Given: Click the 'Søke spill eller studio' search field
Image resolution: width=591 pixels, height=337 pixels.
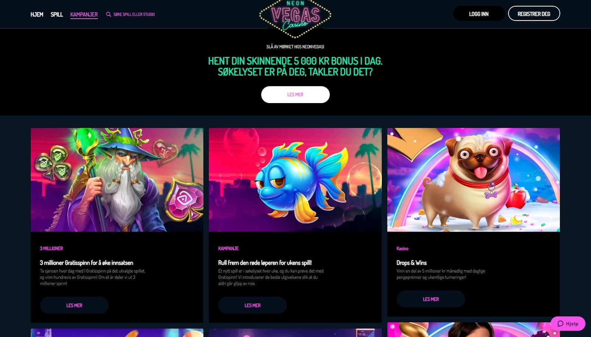Looking at the screenshot, I should pos(134,14).
